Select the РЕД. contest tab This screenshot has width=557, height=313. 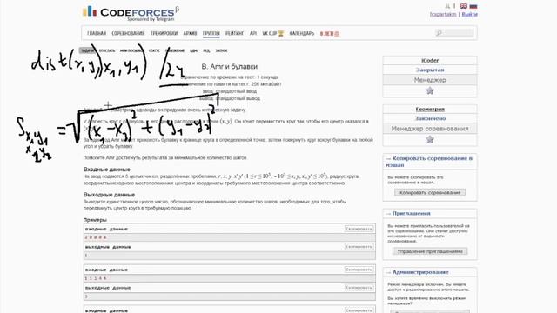point(206,50)
